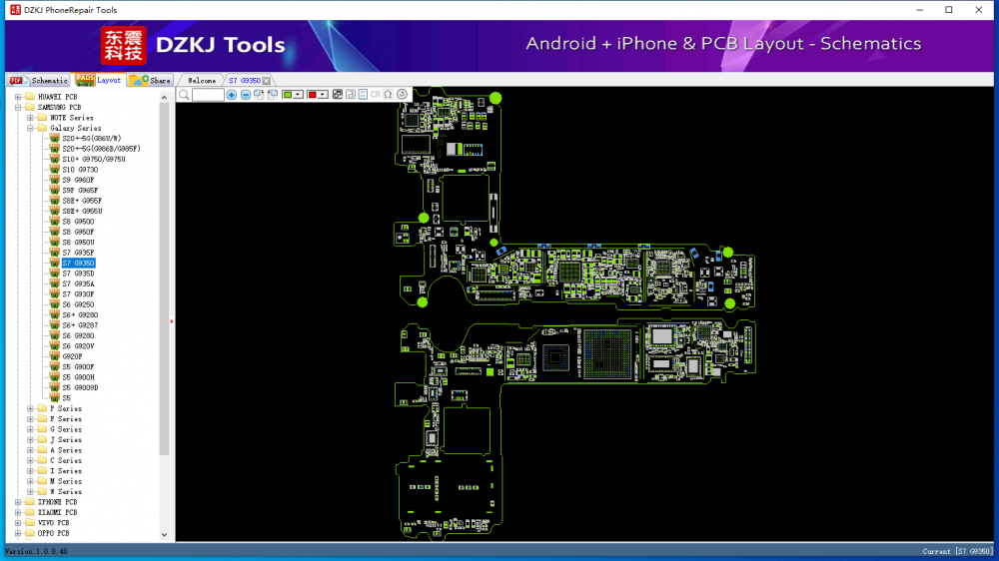999x561 pixels.
Task: Open S9 G960F board file
Action: (x=78, y=181)
